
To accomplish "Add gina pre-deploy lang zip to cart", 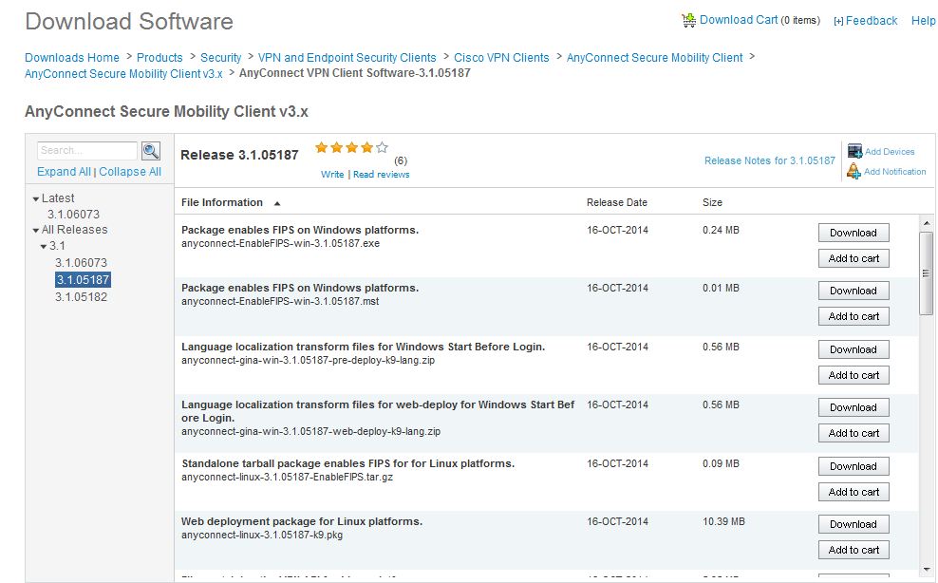I will 854,375.
